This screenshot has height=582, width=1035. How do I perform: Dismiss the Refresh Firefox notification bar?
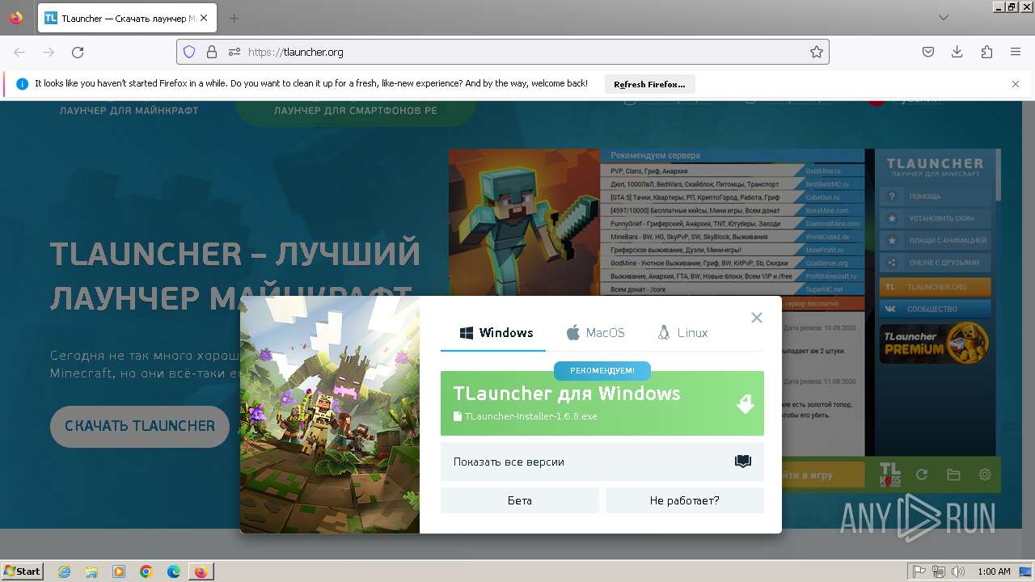click(1016, 84)
